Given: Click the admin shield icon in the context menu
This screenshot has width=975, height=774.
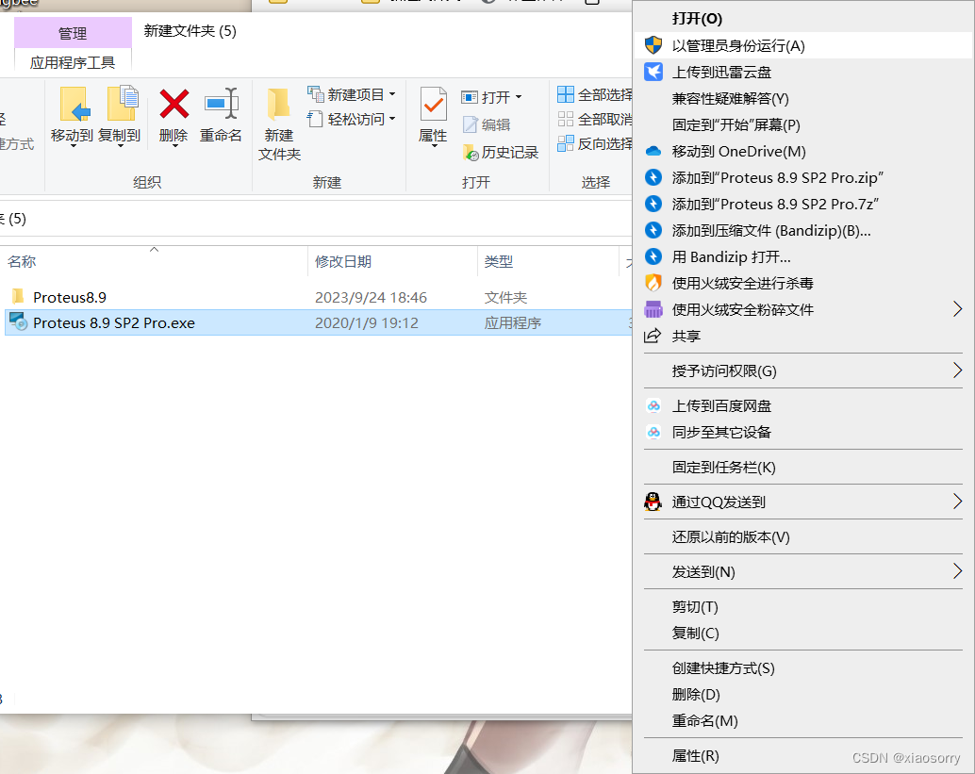Looking at the screenshot, I should pyautogui.click(x=653, y=45).
